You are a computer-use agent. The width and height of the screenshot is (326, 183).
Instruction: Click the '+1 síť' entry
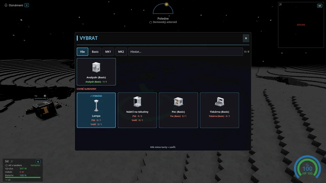click(8, 180)
